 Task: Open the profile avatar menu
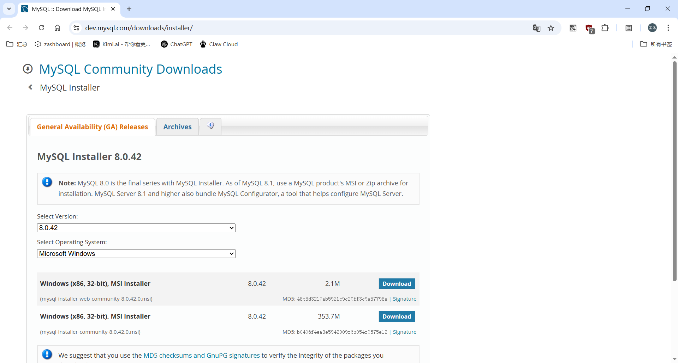[x=652, y=28]
